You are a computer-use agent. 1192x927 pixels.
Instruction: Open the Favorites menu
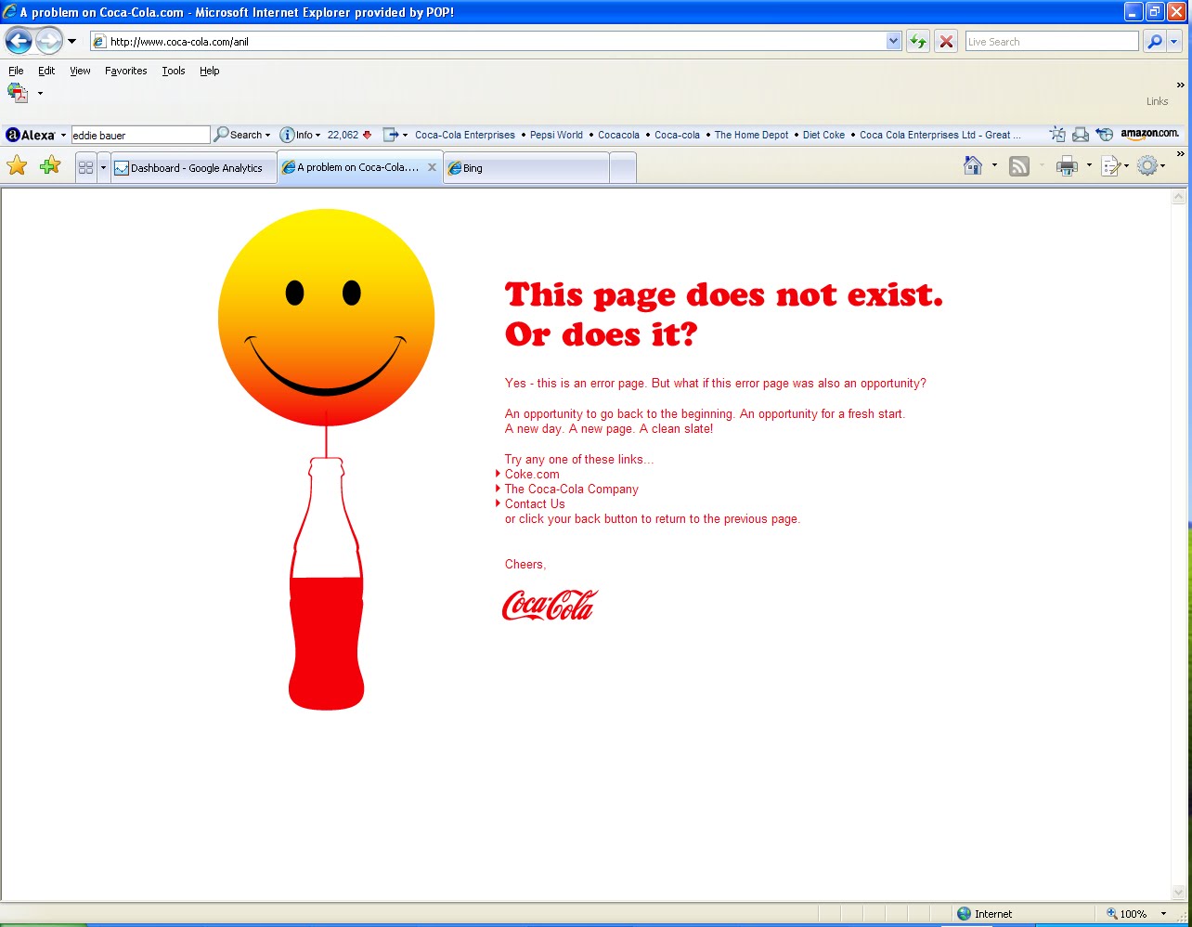[x=125, y=71]
